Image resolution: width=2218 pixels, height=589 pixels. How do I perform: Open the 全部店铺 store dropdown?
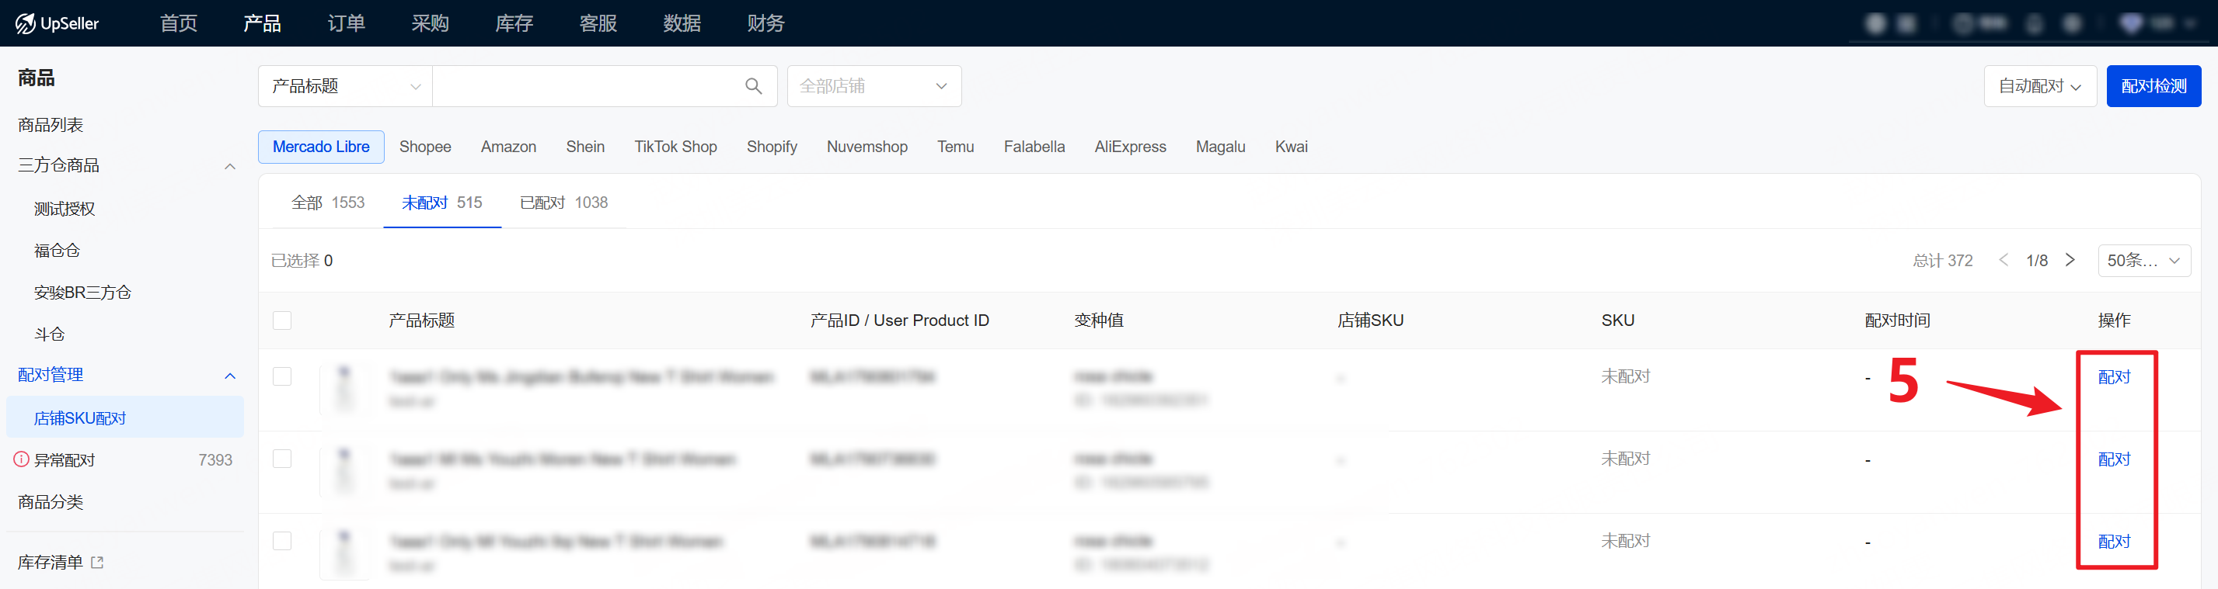click(x=873, y=86)
